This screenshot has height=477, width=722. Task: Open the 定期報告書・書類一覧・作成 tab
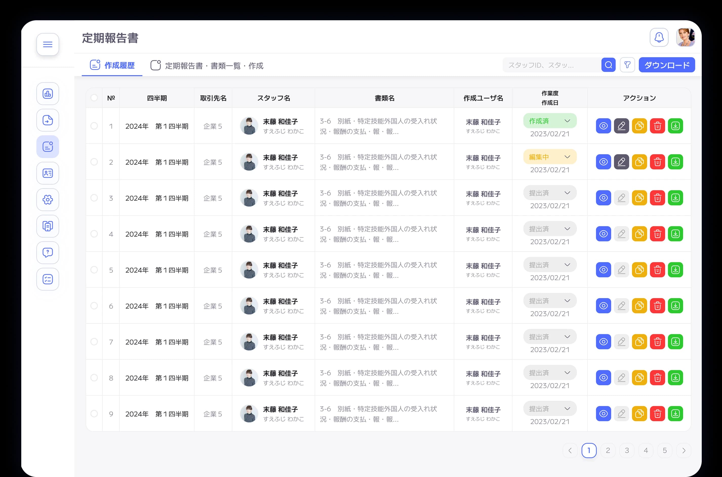pyautogui.click(x=207, y=66)
